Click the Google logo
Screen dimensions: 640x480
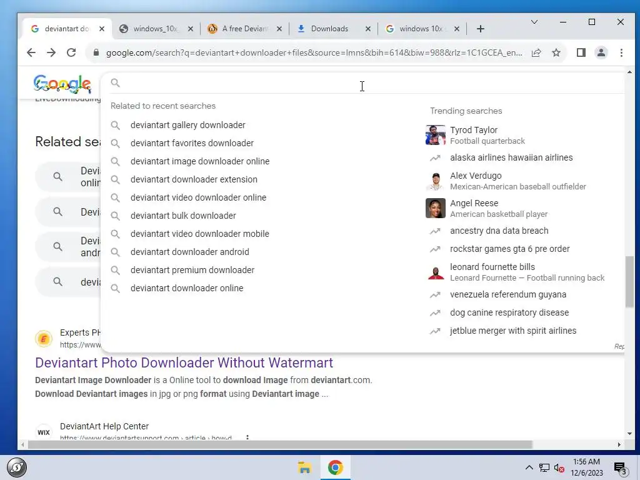point(62,84)
